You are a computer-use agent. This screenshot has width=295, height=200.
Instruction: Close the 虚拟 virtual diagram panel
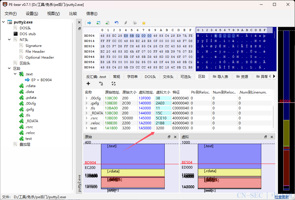click(x=272, y=137)
